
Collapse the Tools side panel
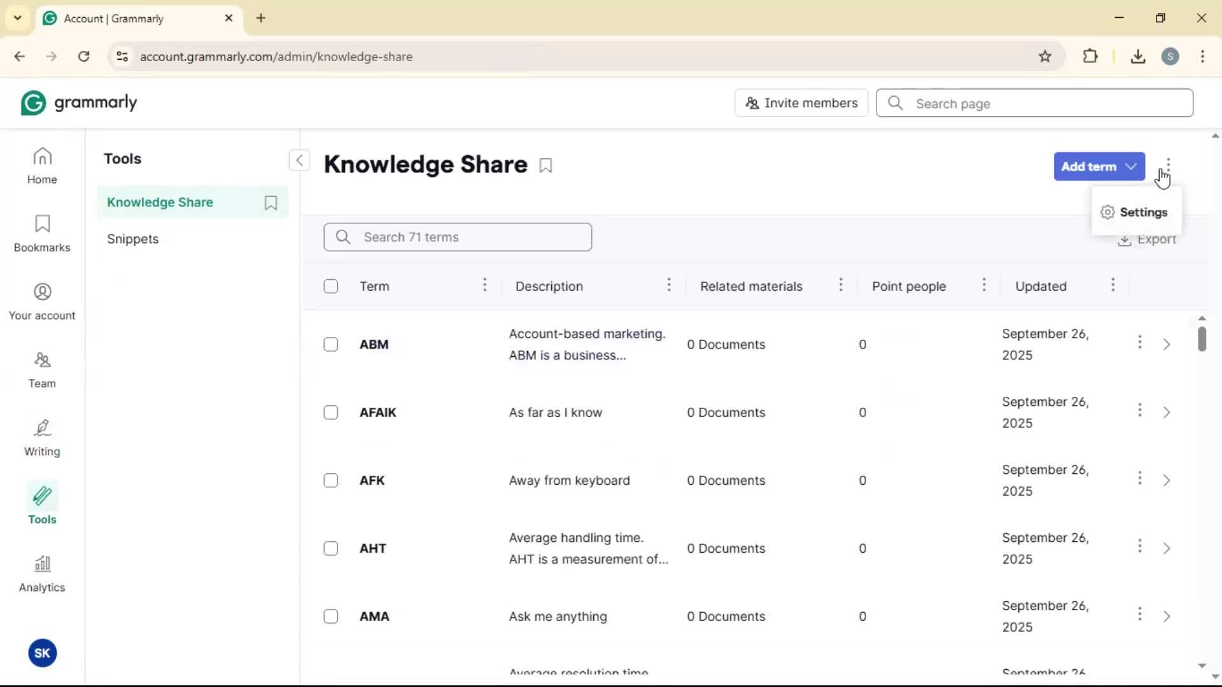point(299,160)
